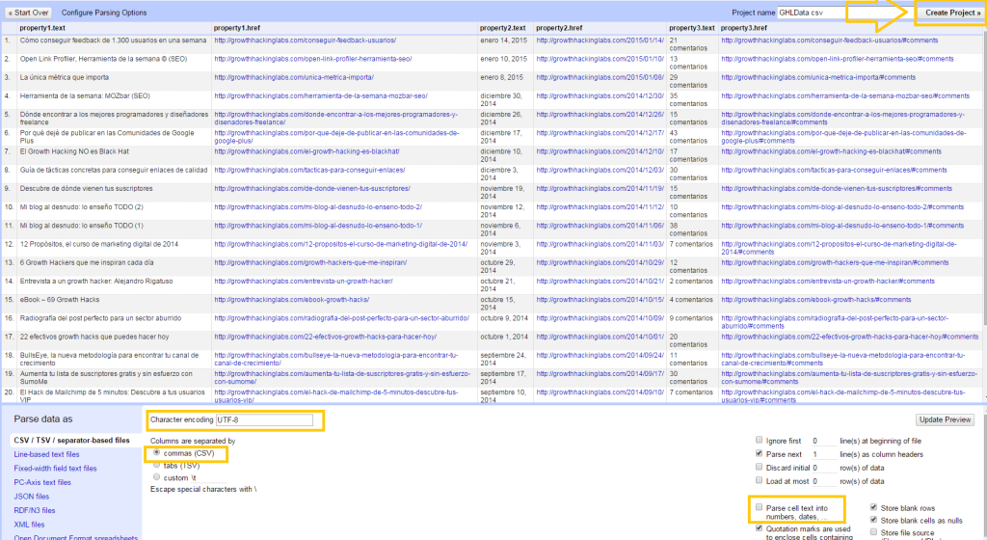987x540 pixels.
Task: Switch to XML files parser
Action: coord(29,525)
